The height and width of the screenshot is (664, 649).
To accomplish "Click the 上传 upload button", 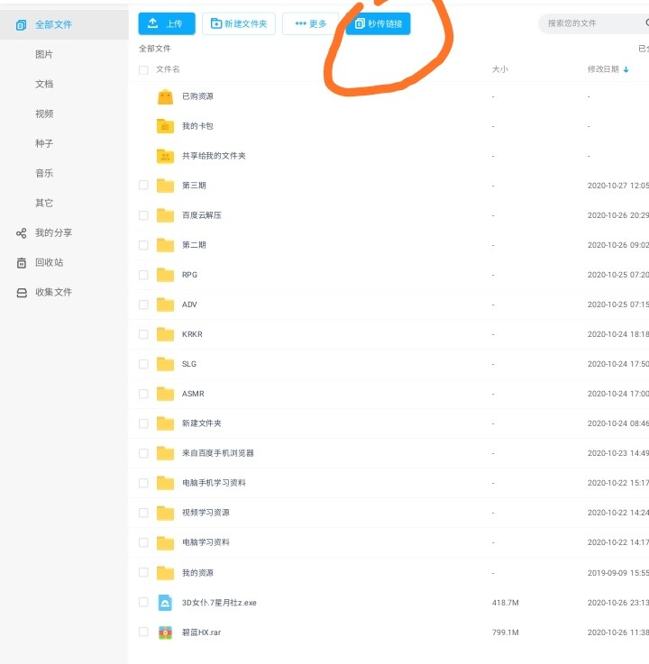I will (x=167, y=24).
